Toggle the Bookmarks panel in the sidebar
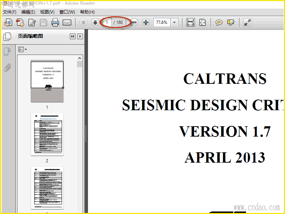Screen dimensions: 285x214 (x=7, y=52)
